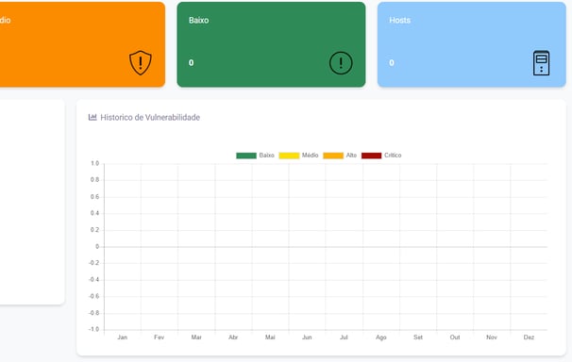Click the zero count on Baixo card
Image resolution: width=572 pixels, height=362 pixels.
click(192, 62)
